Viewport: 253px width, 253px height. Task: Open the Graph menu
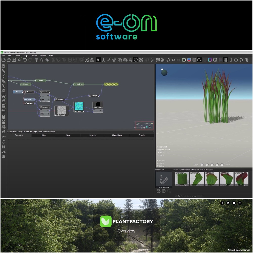[x=26, y=55]
